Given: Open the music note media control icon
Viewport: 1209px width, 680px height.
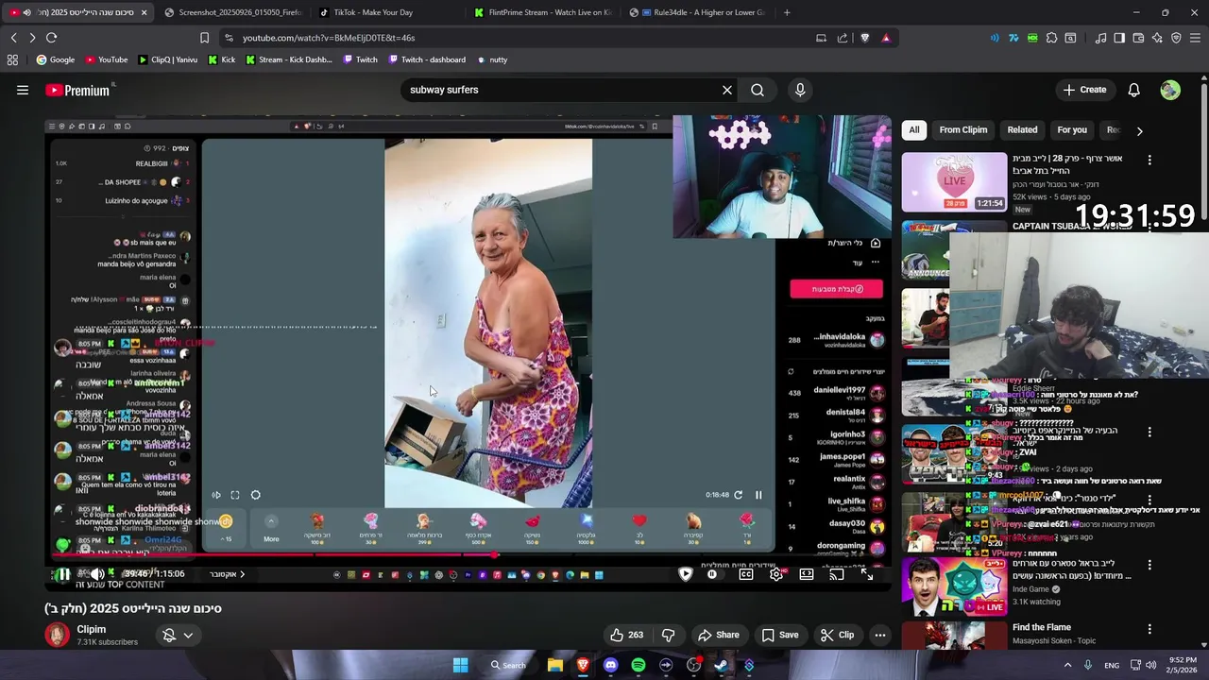Looking at the screenshot, I should pos(1100,38).
